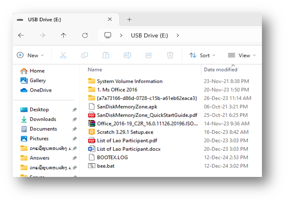
Task: Sort files by Date modified column
Action: 221,70
